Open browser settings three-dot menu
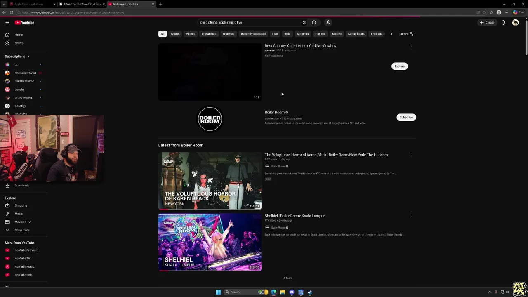The height and width of the screenshot is (297, 528). pos(506,12)
